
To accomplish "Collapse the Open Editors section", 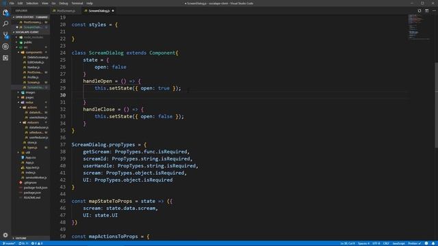I will point(30,17).
